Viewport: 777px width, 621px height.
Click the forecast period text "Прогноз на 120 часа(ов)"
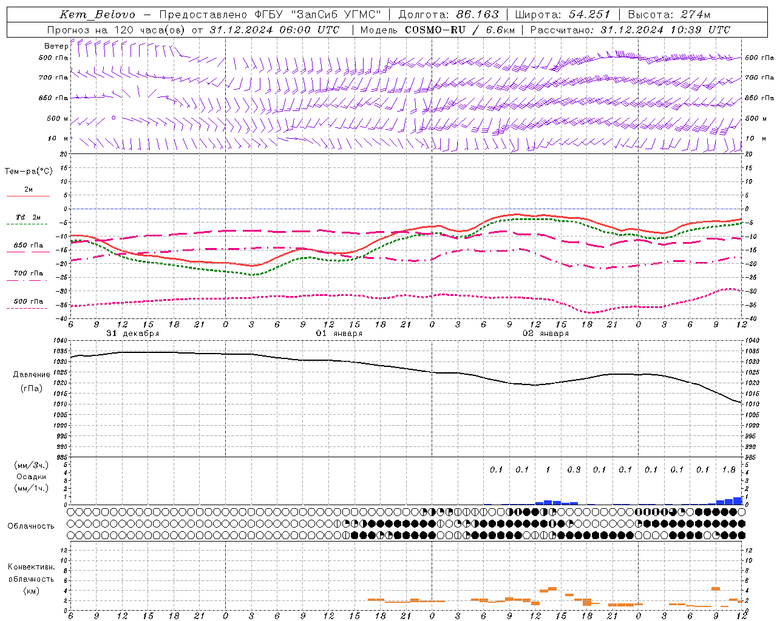[x=117, y=30]
